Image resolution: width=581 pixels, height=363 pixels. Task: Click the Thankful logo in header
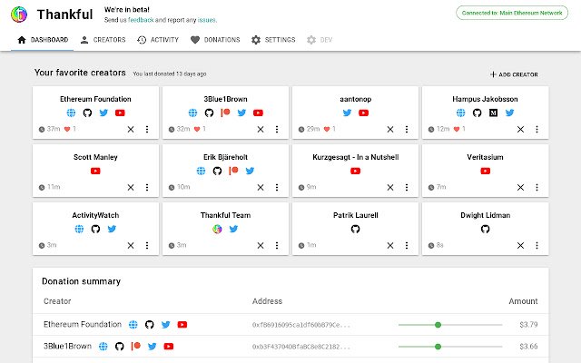pyautogui.click(x=19, y=15)
